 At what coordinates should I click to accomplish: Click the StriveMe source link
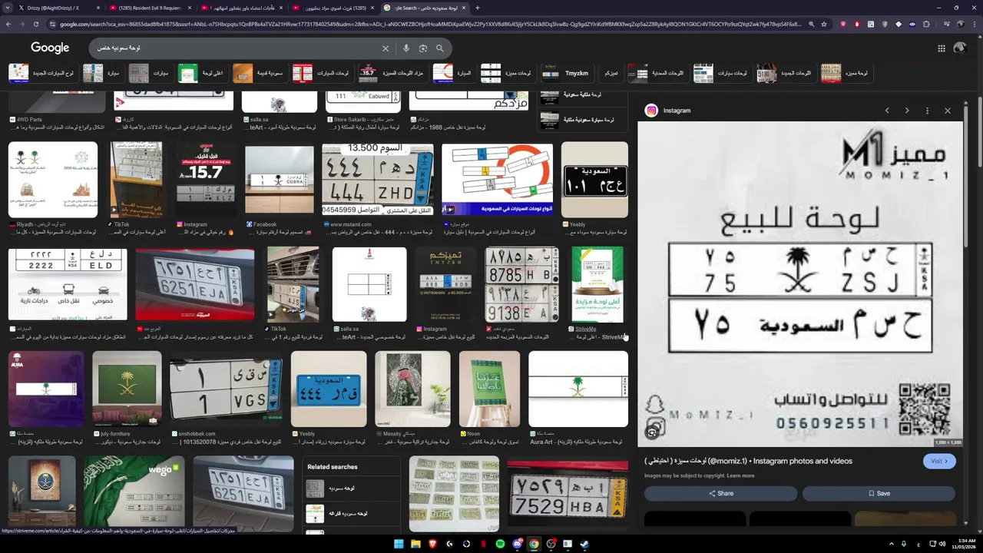tap(585, 329)
